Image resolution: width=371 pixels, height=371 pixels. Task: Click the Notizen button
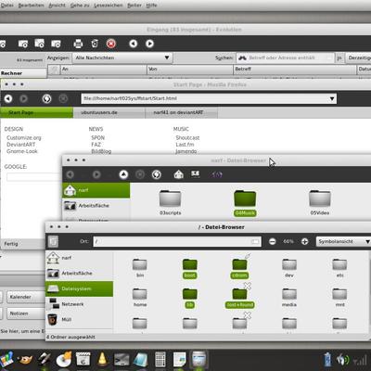(x=26, y=313)
